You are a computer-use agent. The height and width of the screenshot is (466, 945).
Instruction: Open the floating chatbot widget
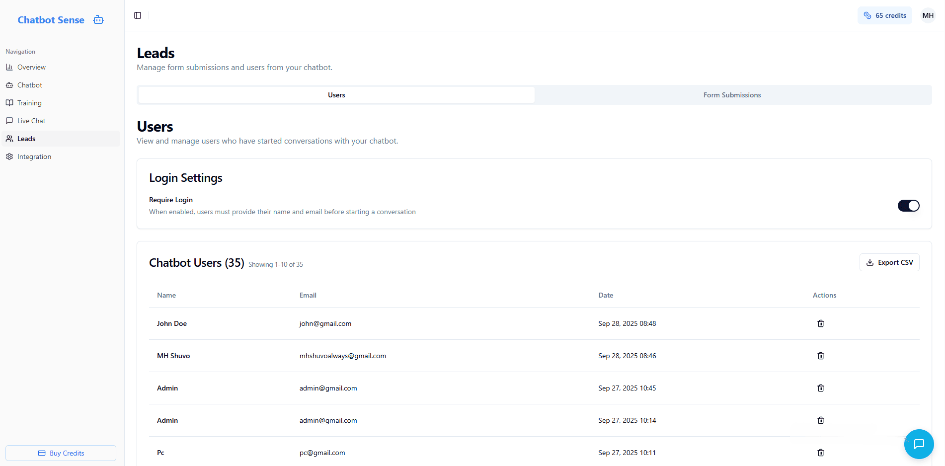[919, 444]
